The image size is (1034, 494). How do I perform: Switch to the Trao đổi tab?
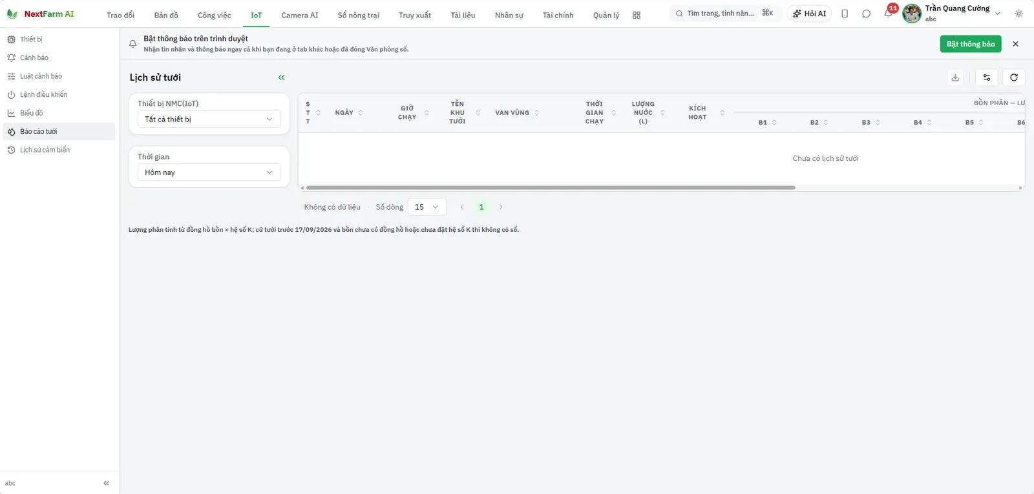tap(121, 15)
